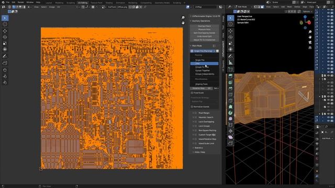Toggle camera view in 3D viewport
The height and width of the screenshot is (188, 335).
[x=310, y=42]
